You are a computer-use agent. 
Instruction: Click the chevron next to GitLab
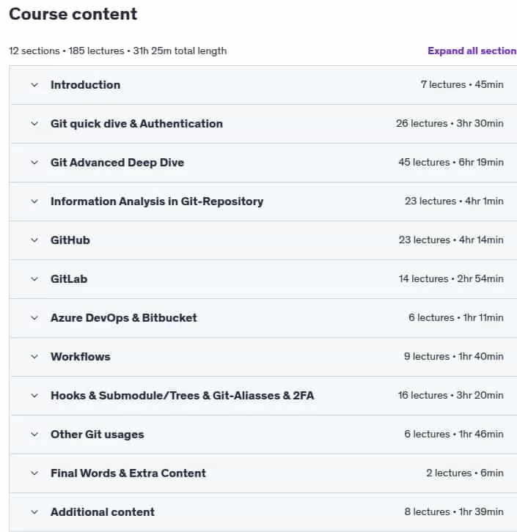pyautogui.click(x=34, y=279)
